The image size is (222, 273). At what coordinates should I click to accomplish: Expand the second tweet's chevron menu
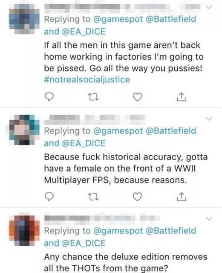(209, 119)
